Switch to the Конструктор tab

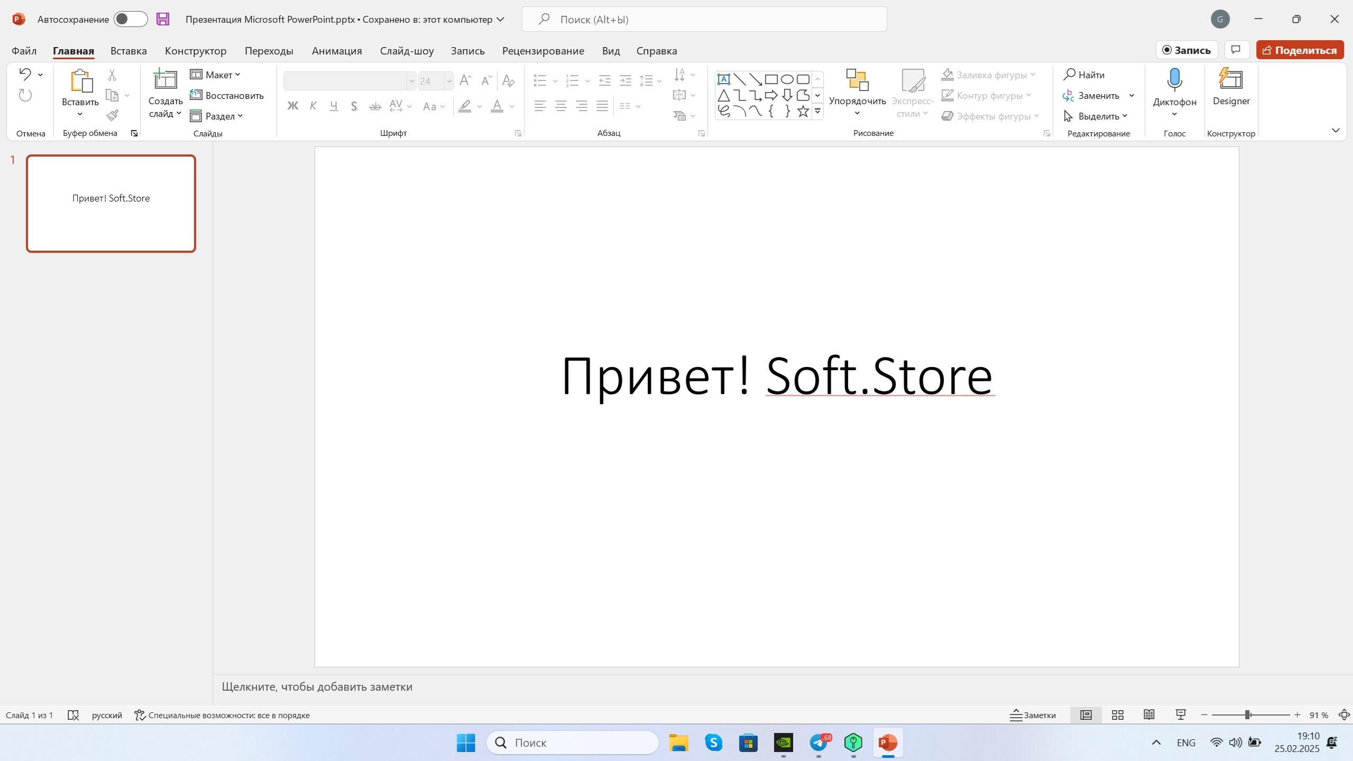[x=196, y=51]
